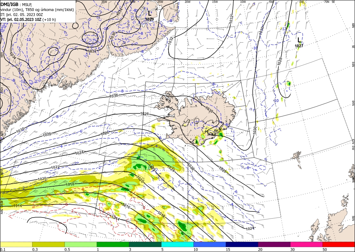Click the legend value '50'

tap(325, 250)
